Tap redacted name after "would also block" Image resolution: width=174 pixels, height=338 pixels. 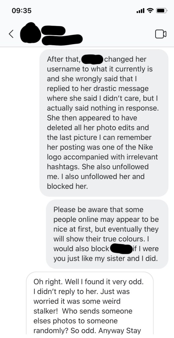pyautogui.click(x=121, y=249)
